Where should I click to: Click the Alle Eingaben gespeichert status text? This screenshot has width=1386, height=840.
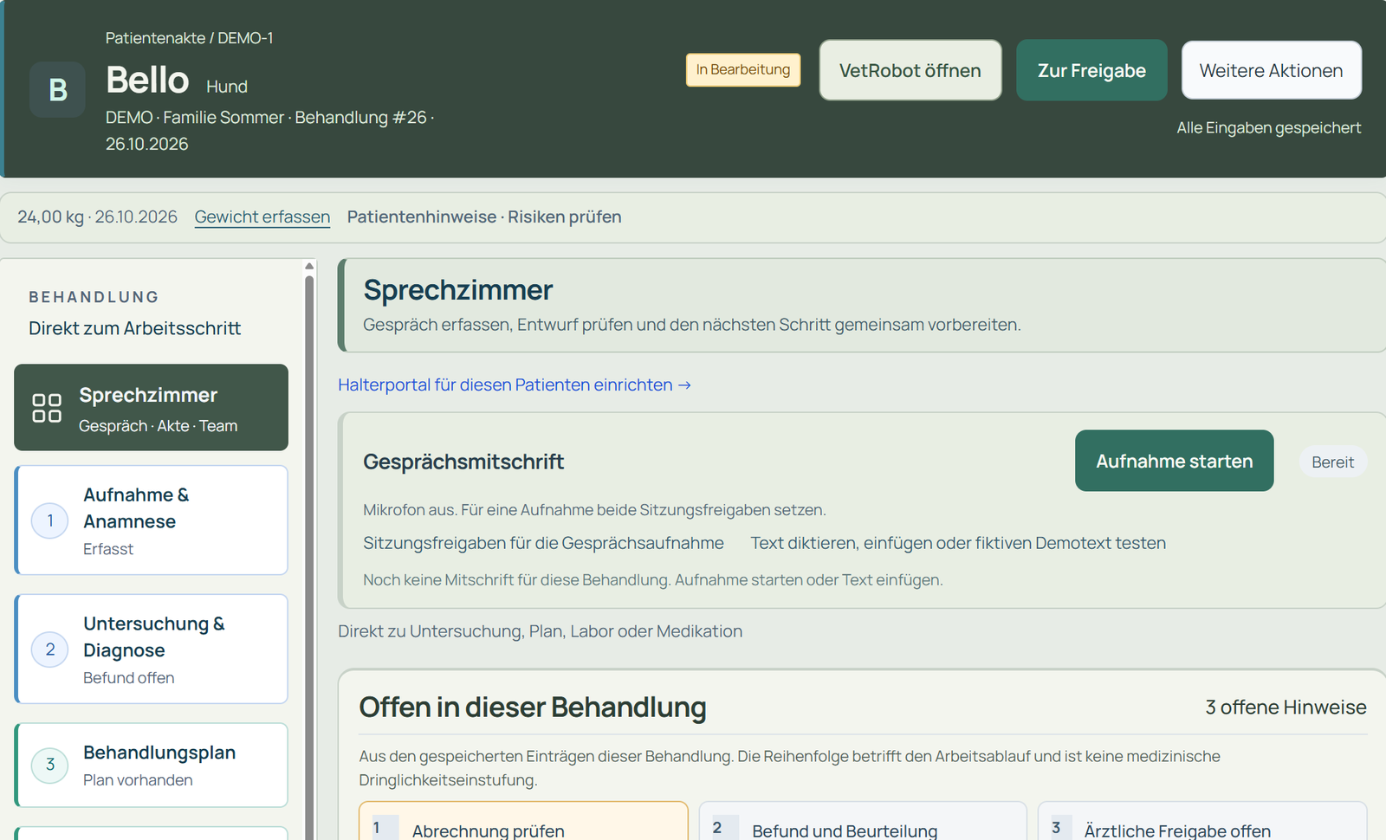(x=1269, y=127)
